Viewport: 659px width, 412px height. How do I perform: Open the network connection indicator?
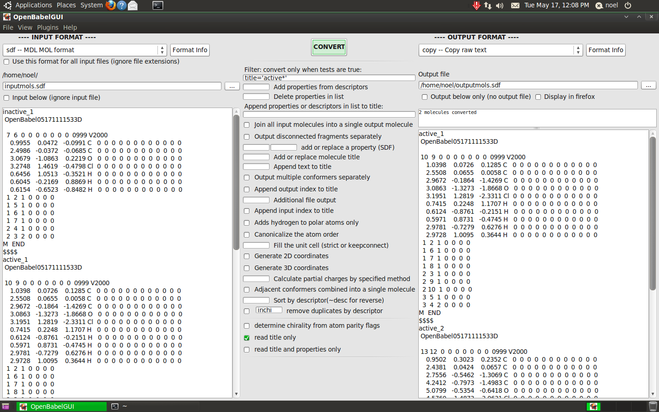(x=488, y=5)
